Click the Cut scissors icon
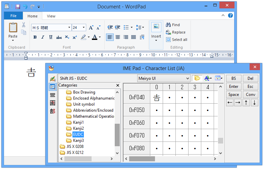The image size is (264, 169). click(24, 24)
